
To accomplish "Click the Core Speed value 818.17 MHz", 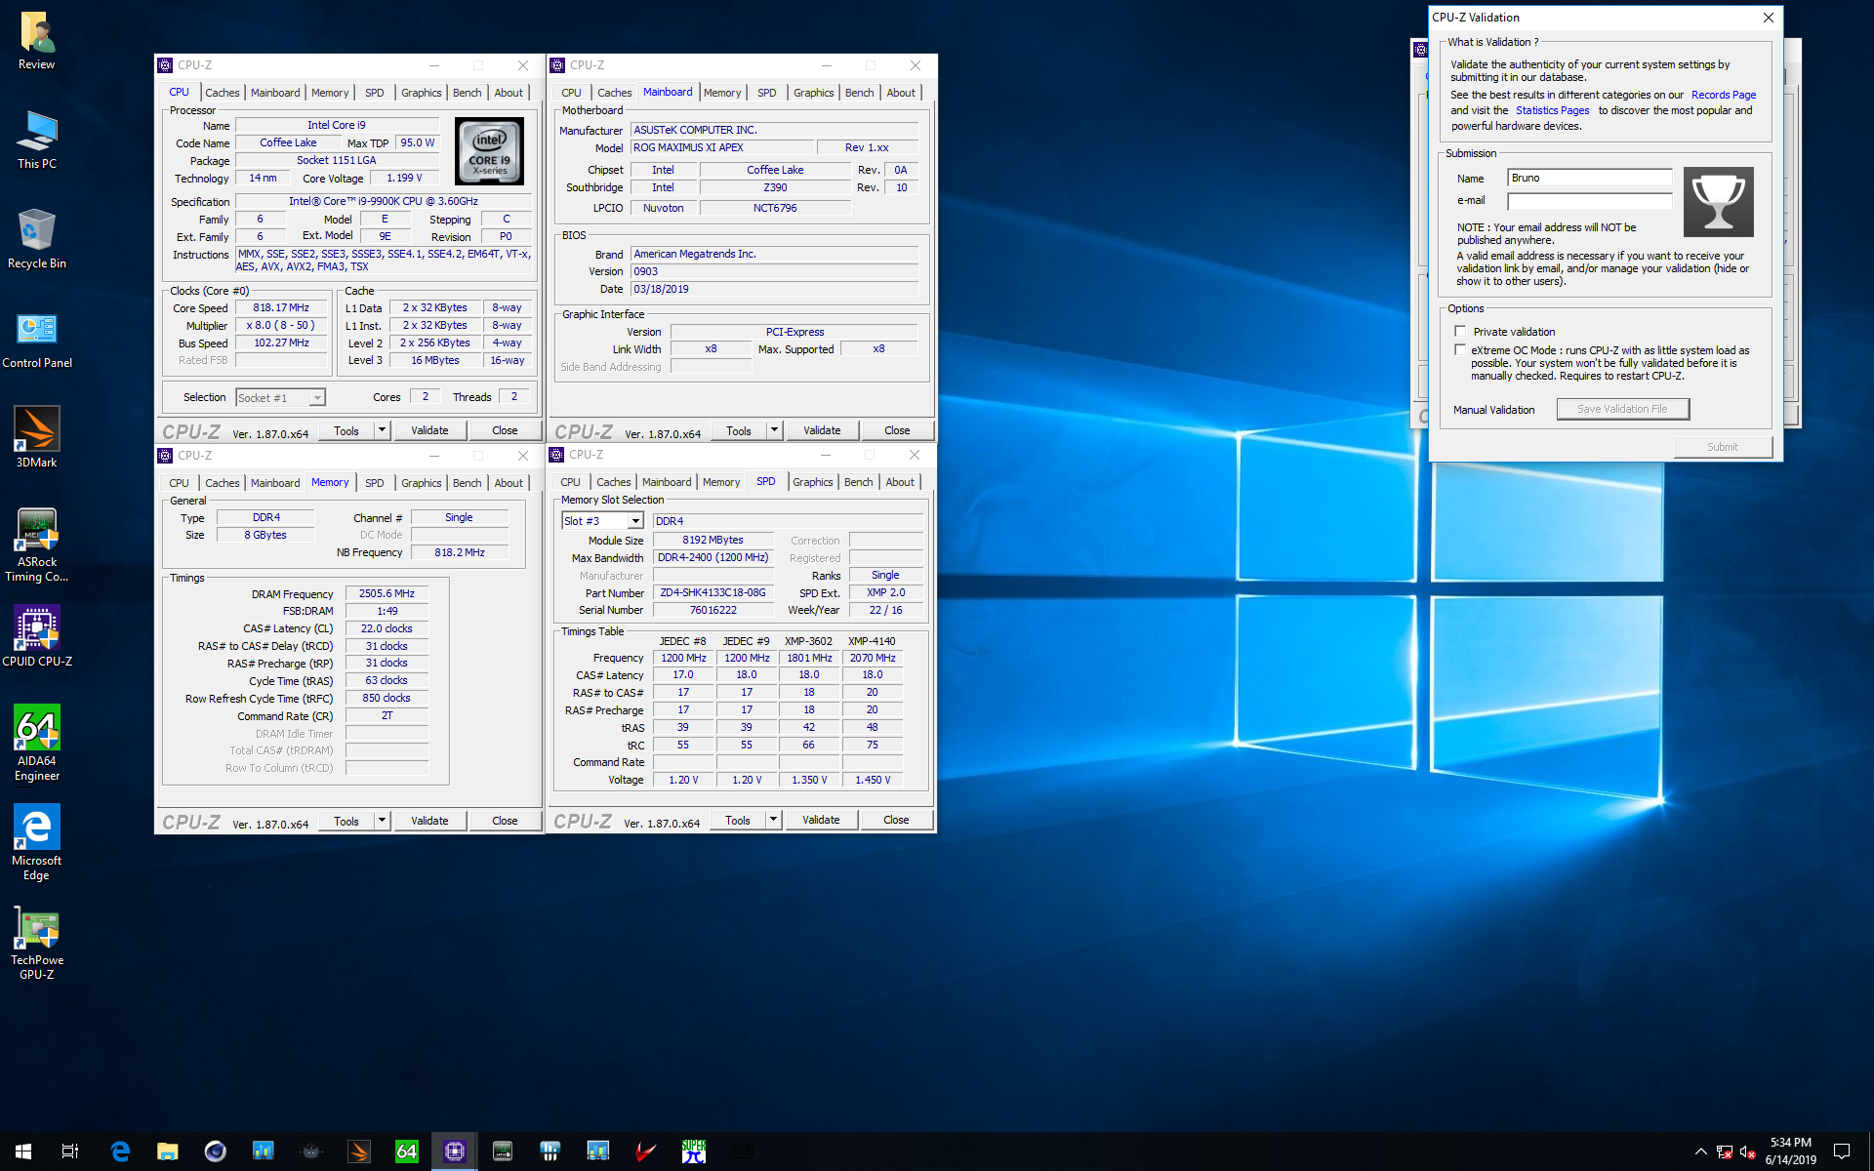I will tap(281, 307).
